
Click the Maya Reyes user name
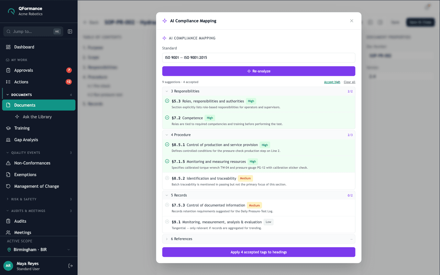pyautogui.click(x=27, y=263)
